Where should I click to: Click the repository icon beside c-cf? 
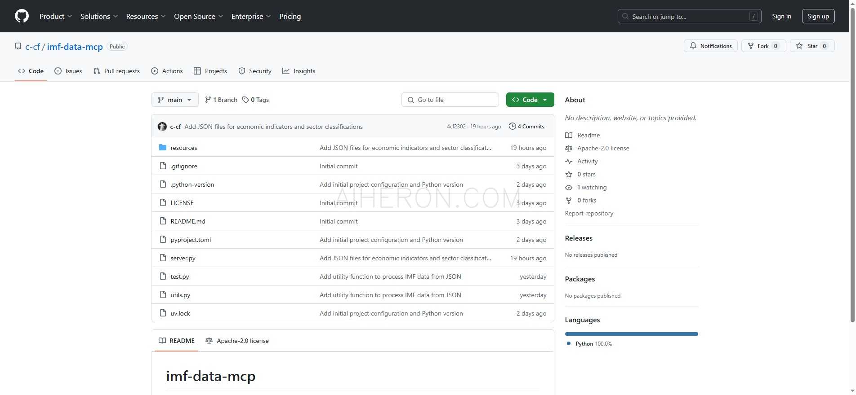tap(18, 46)
